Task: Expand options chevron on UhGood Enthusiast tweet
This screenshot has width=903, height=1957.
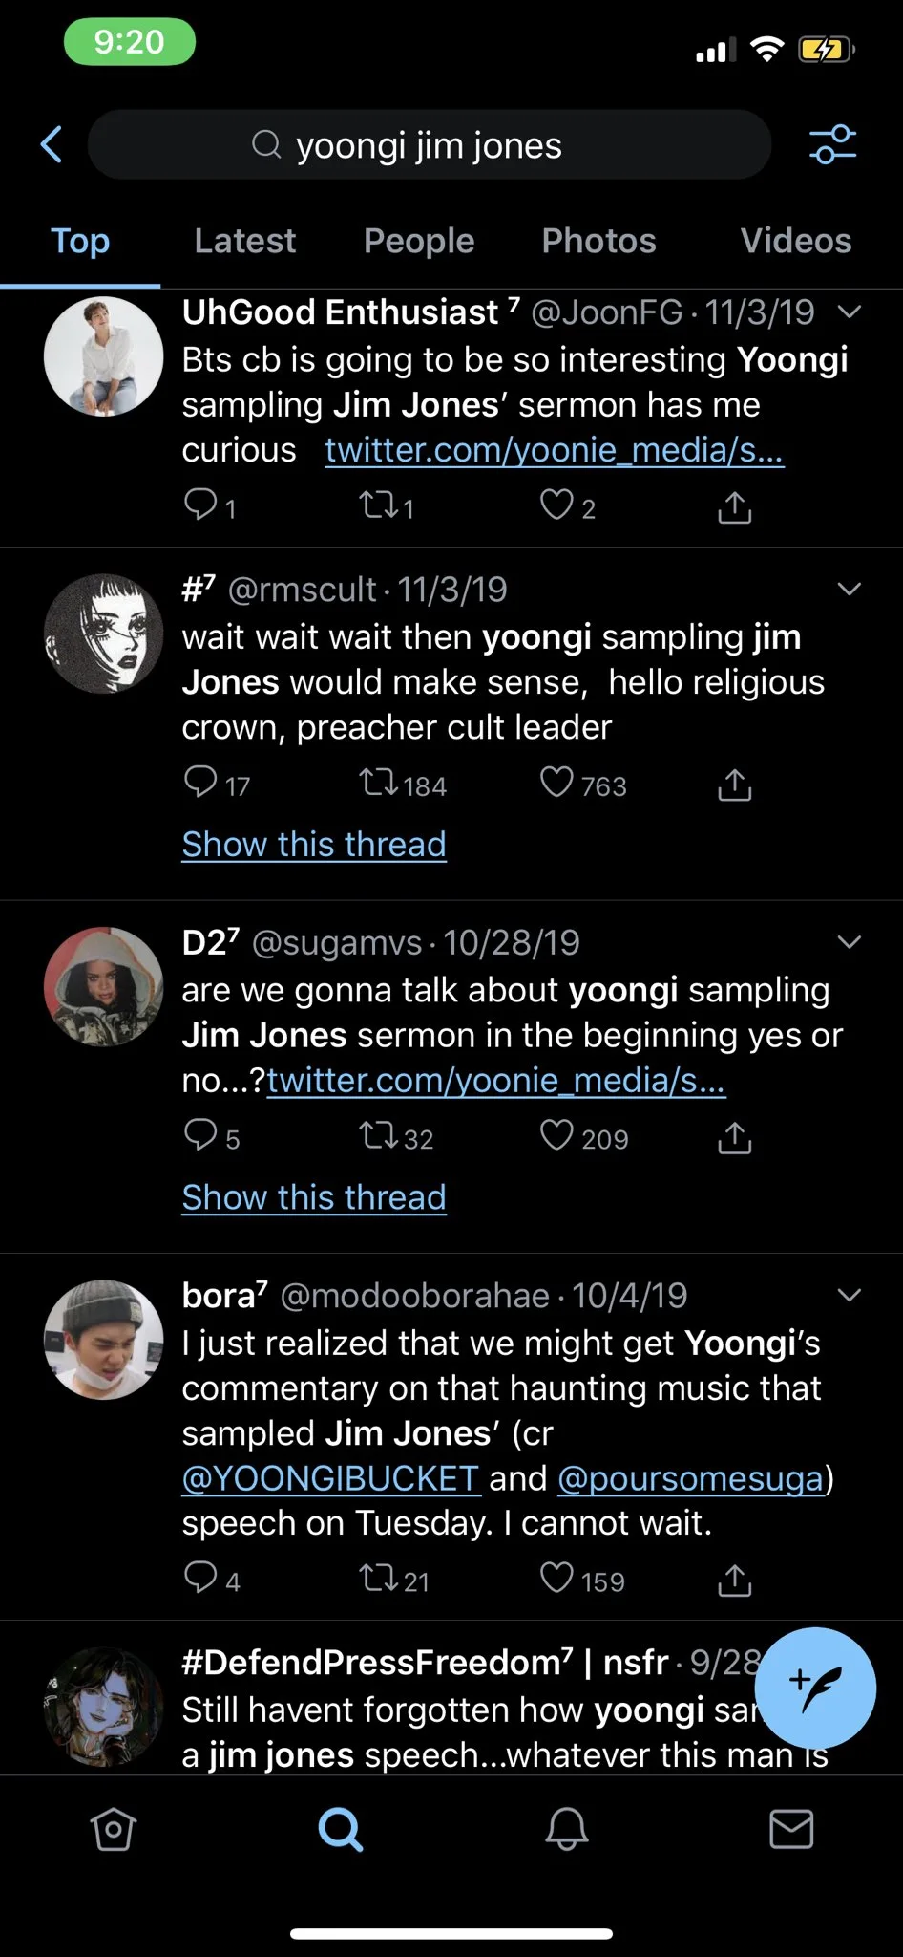Action: coord(849,312)
